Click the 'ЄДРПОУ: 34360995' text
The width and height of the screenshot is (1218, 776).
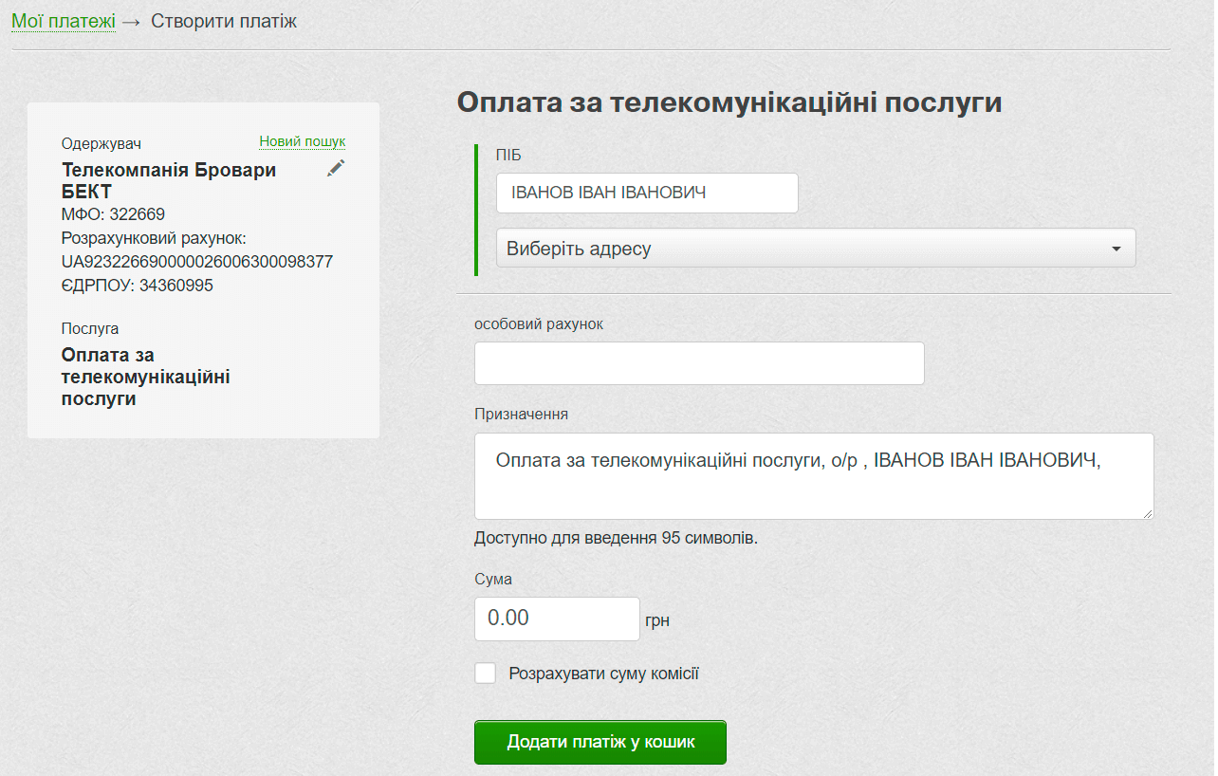click(138, 285)
